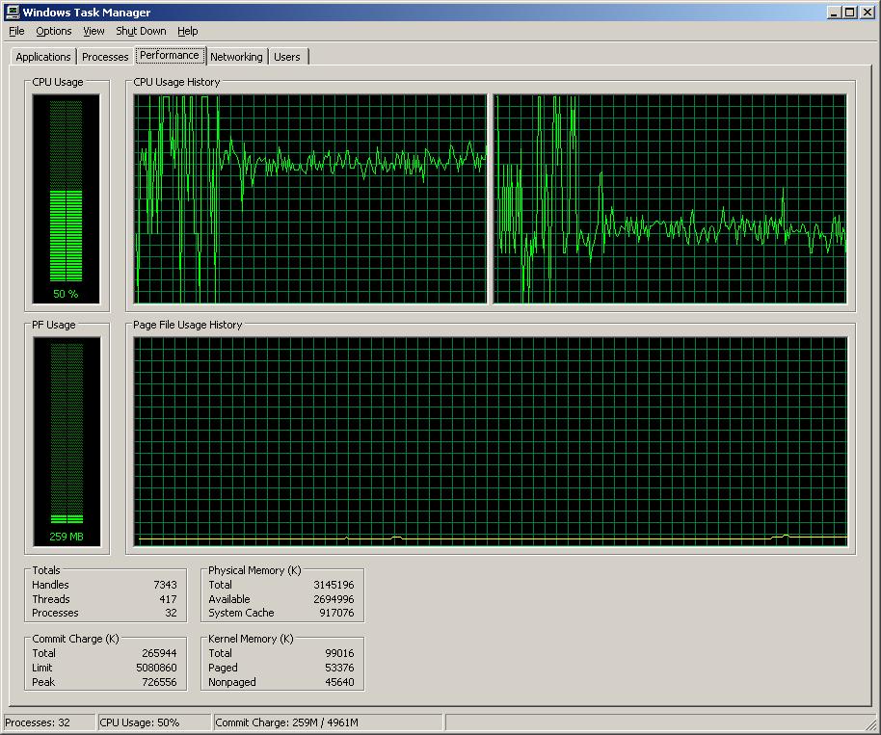Click the CPU Usage 50 % gauge

[x=66, y=198]
